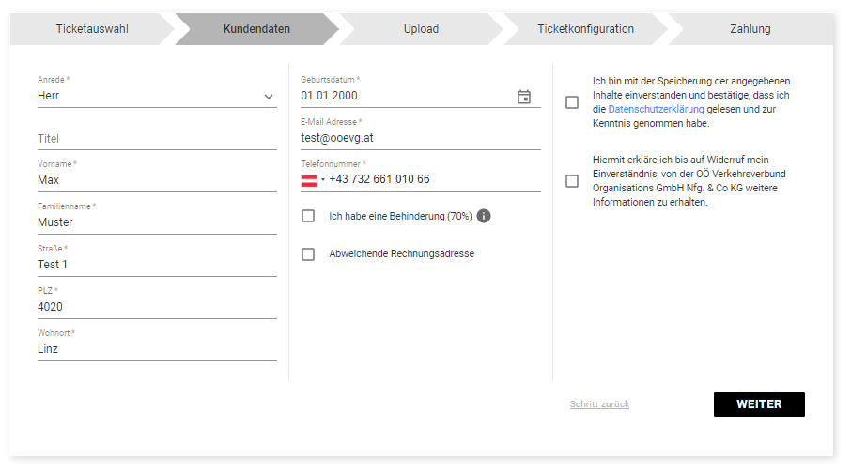The width and height of the screenshot is (851, 472).
Task: Enable Abweichende Rechnungsadresse checkbox
Action: tap(308, 254)
